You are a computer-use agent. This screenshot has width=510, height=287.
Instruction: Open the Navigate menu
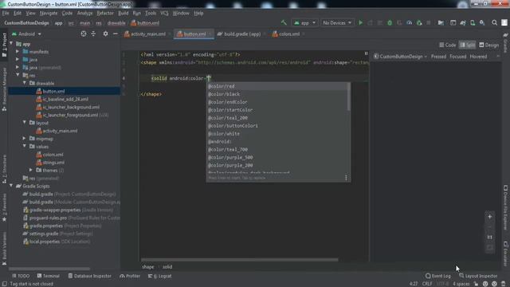(x=49, y=13)
